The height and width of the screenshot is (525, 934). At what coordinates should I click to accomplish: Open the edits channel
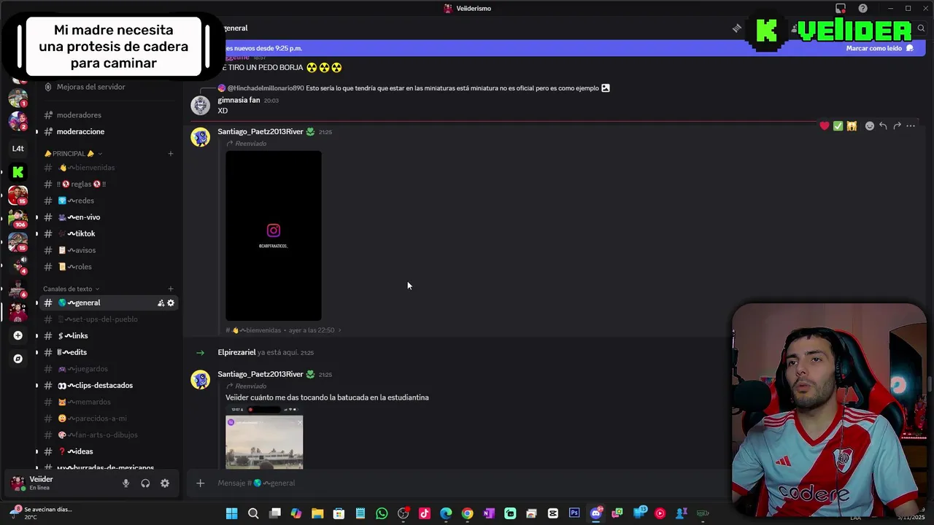pos(107,352)
